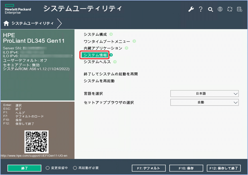Open セットアップブラウザの選択 dropdown showing 自動
The height and width of the screenshot is (175, 248).
(204, 103)
